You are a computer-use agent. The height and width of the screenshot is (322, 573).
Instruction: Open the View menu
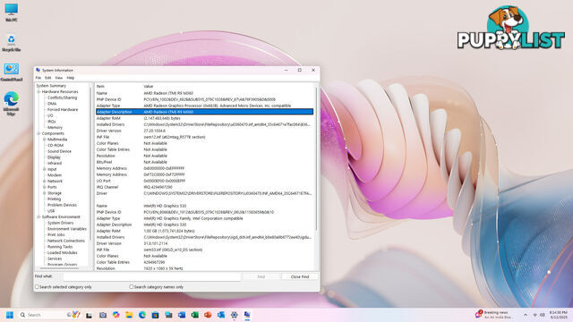point(58,78)
